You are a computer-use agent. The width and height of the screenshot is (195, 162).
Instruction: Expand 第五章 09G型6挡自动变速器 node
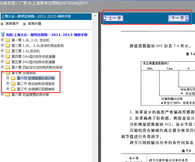pyautogui.click(x=2, y=62)
